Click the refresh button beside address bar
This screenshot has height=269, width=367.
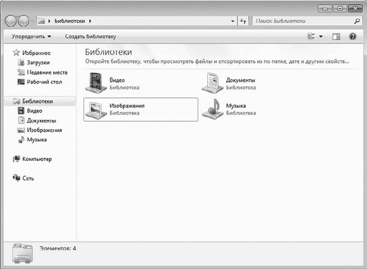tap(243, 21)
